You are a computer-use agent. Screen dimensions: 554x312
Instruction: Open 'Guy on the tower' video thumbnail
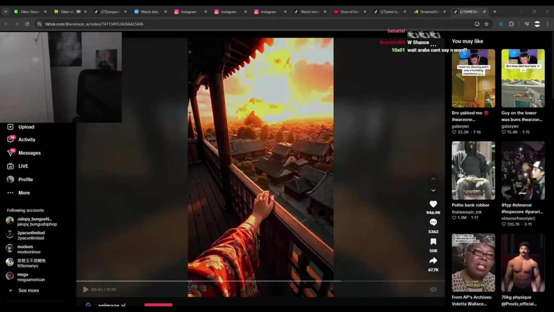tap(523, 78)
